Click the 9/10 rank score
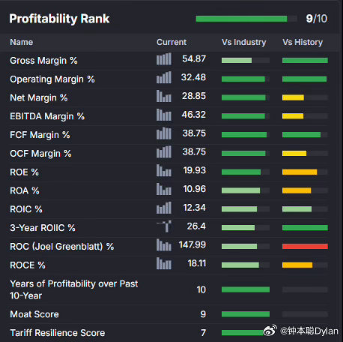This screenshot has width=343, height=342. 317,19
